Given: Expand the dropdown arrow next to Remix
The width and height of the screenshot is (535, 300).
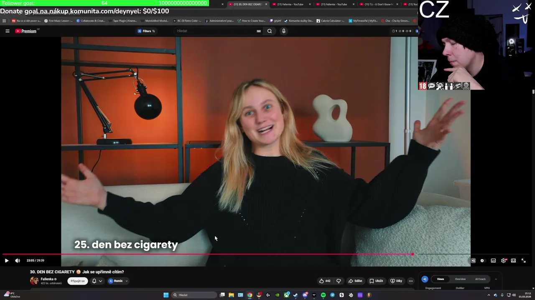Looking at the screenshot, I should [x=127, y=281].
